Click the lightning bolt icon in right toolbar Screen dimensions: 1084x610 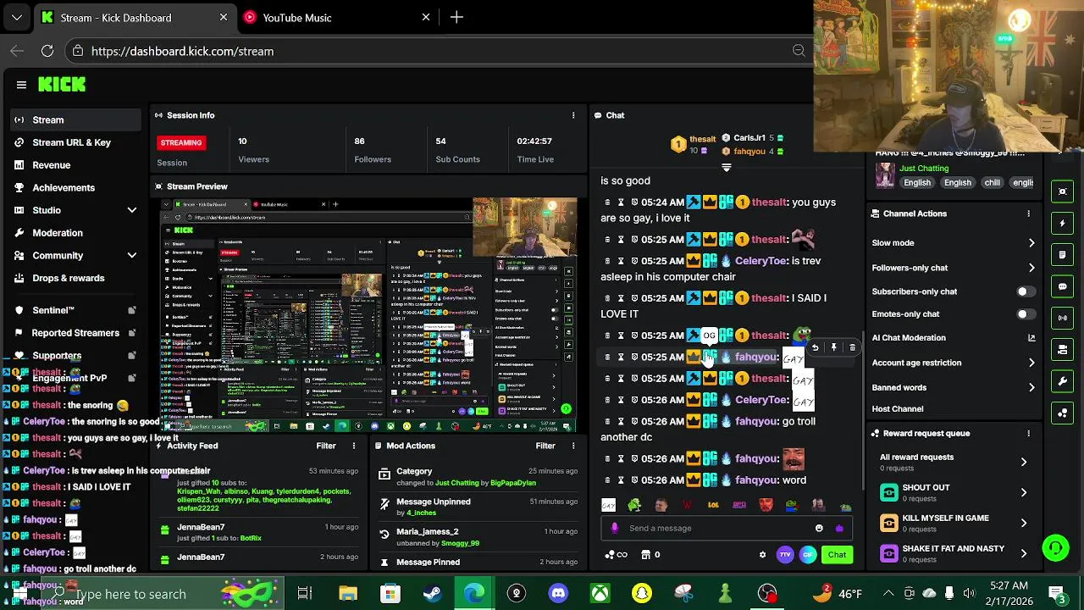(x=1063, y=223)
